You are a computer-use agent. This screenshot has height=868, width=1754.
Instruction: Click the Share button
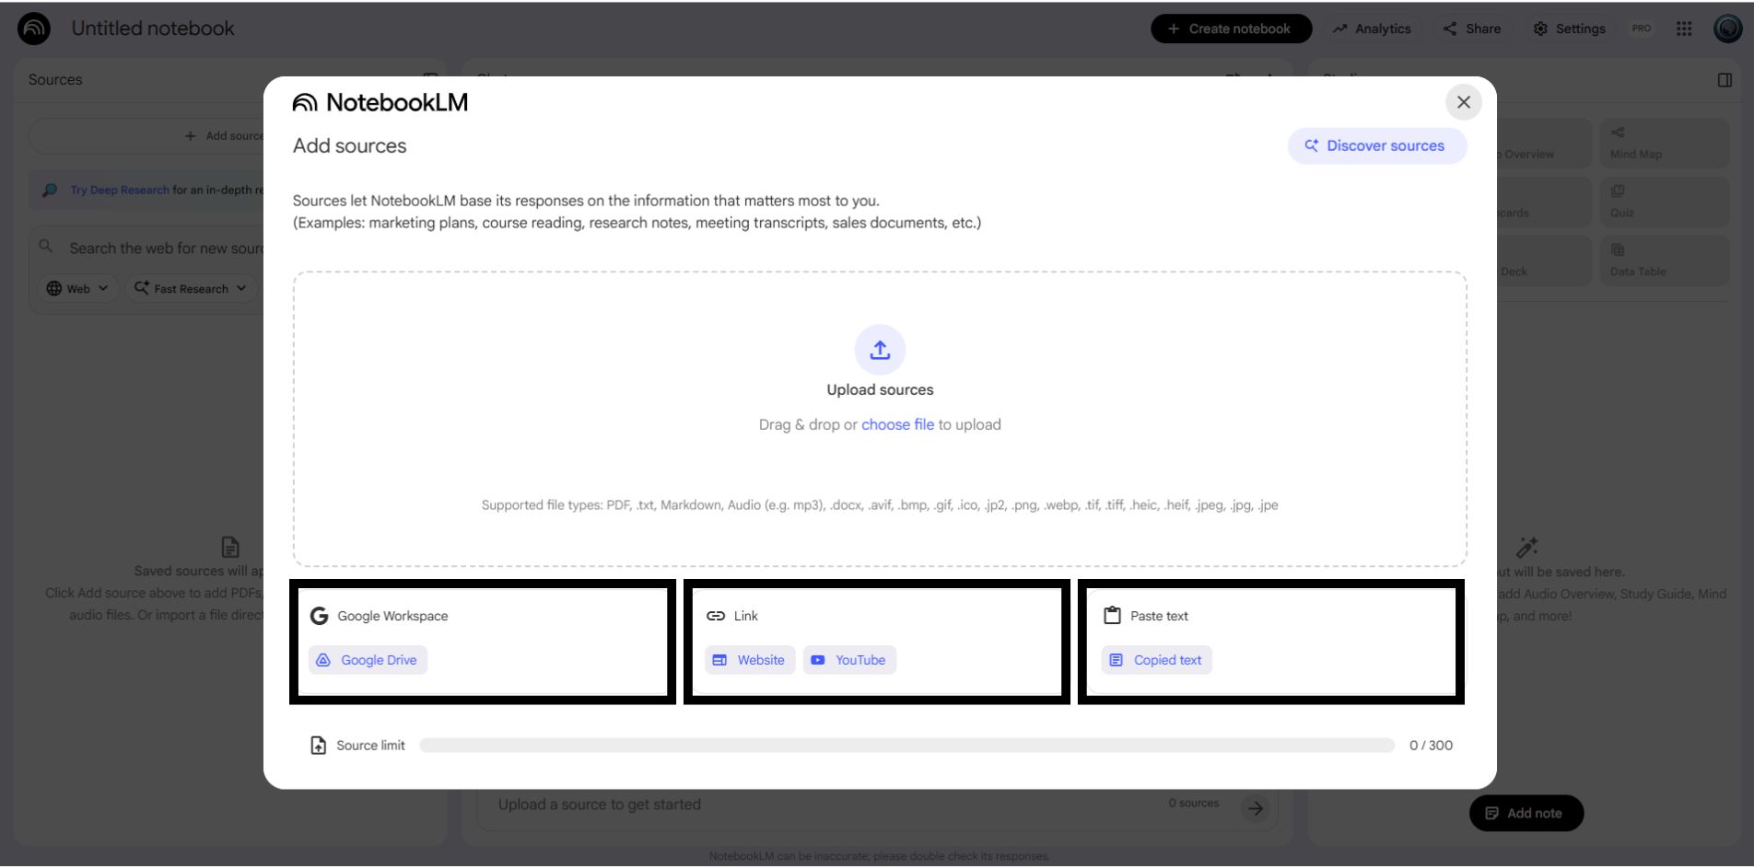[1472, 29]
